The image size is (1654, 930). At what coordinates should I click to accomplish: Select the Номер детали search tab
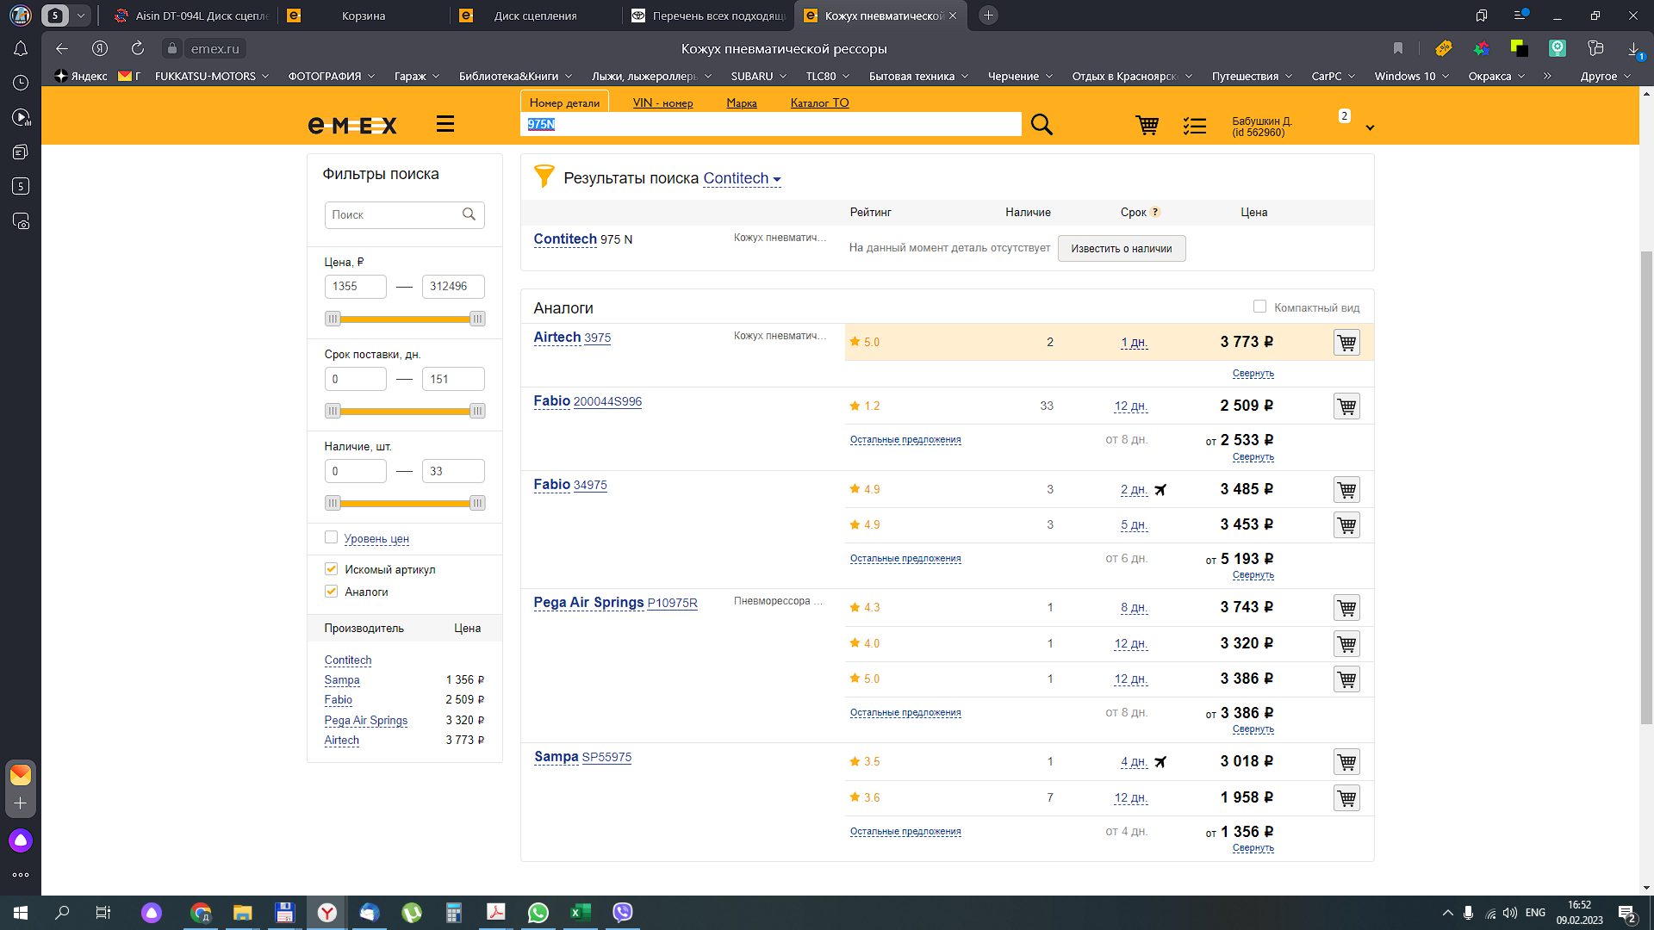coord(564,102)
